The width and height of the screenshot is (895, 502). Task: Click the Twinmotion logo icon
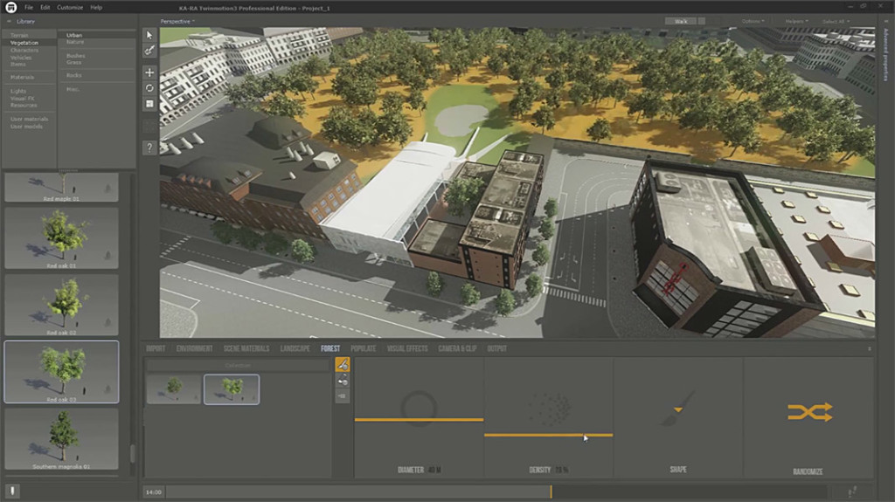[10, 7]
